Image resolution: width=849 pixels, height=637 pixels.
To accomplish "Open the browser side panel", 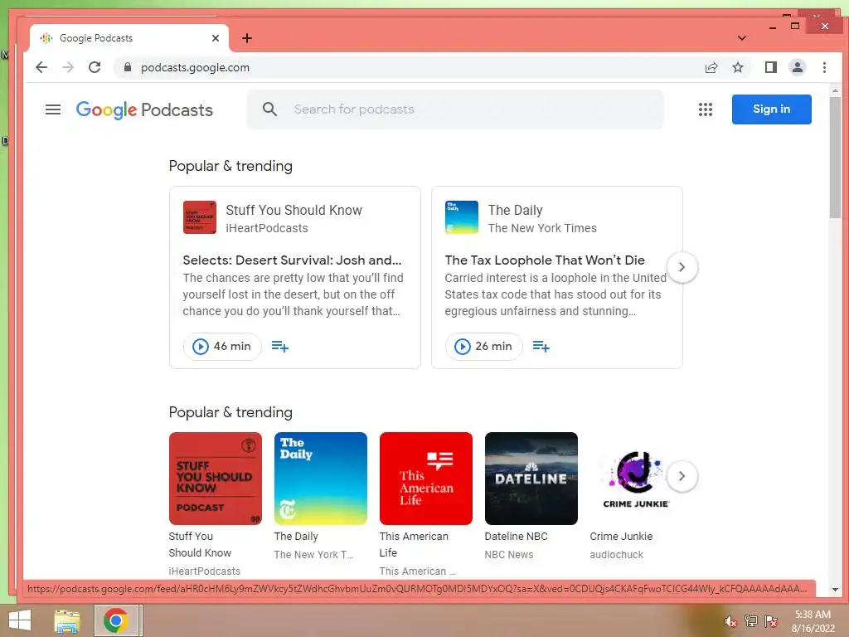I will click(x=770, y=67).
